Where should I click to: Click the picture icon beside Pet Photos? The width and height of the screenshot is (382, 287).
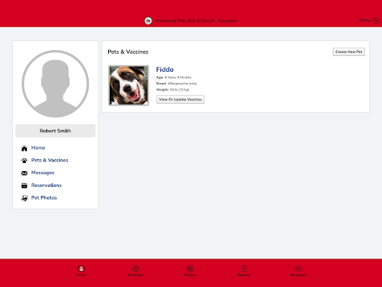(x=24, y=198)
